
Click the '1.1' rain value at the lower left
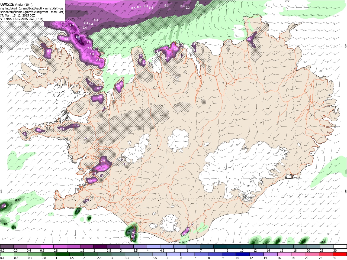pyautogui.click(x=5, y=224)
